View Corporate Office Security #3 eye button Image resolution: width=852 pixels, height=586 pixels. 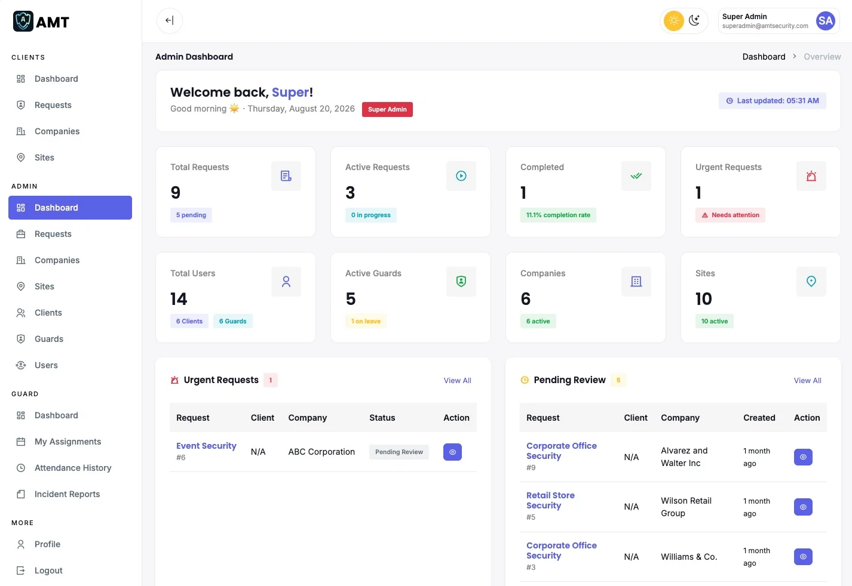click(x=803, y=557)
